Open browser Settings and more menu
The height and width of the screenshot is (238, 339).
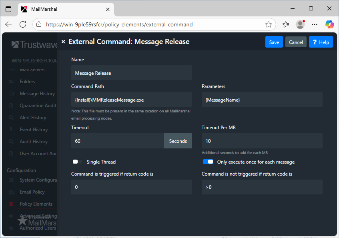click(315, 24)
